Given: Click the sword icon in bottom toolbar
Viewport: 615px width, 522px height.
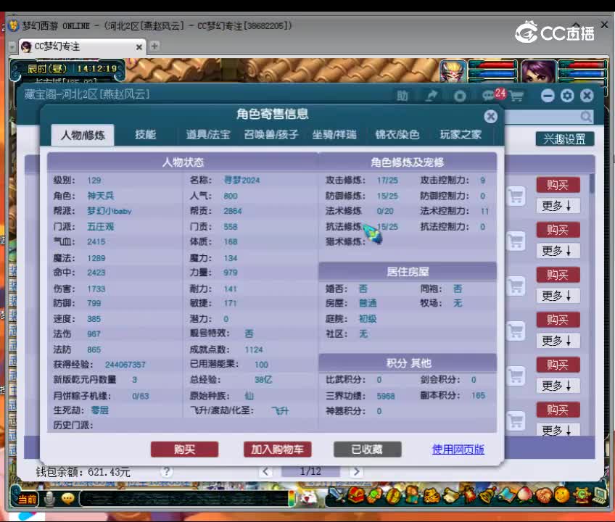Looking at the screenshot, I should click(337, 495).
